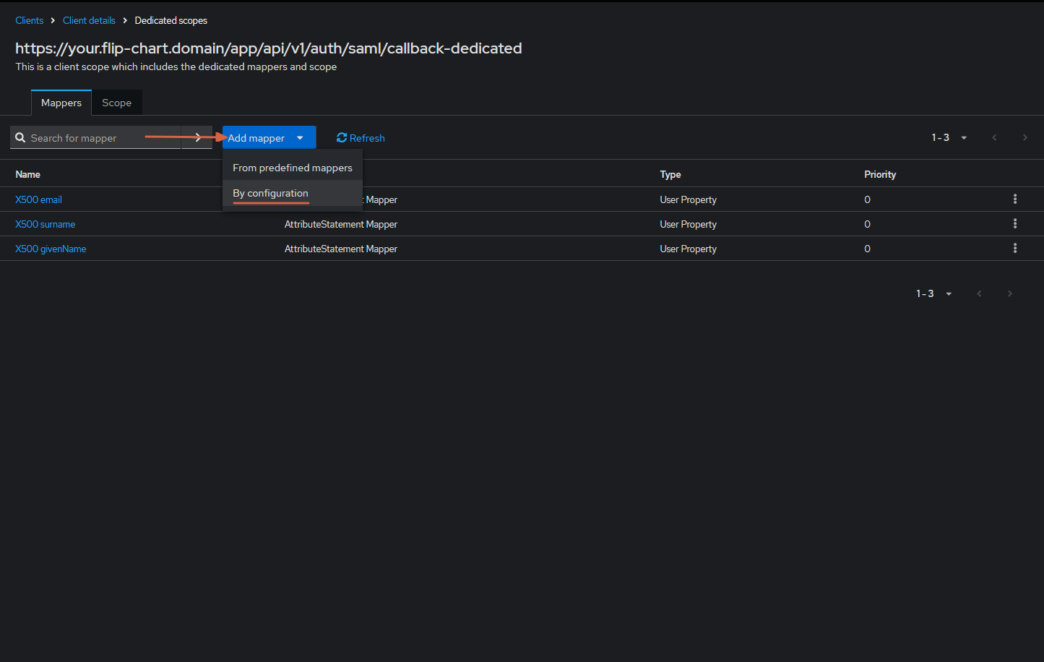
Task: Open kebab menu for X500 surname row
Action: pyautogui.click(x=1015, y=224)
